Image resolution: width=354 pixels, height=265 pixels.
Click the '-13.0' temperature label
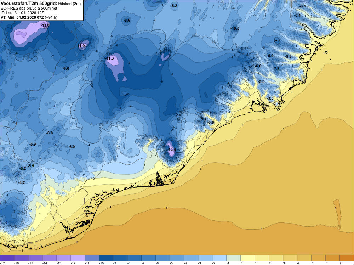[45, 25]
